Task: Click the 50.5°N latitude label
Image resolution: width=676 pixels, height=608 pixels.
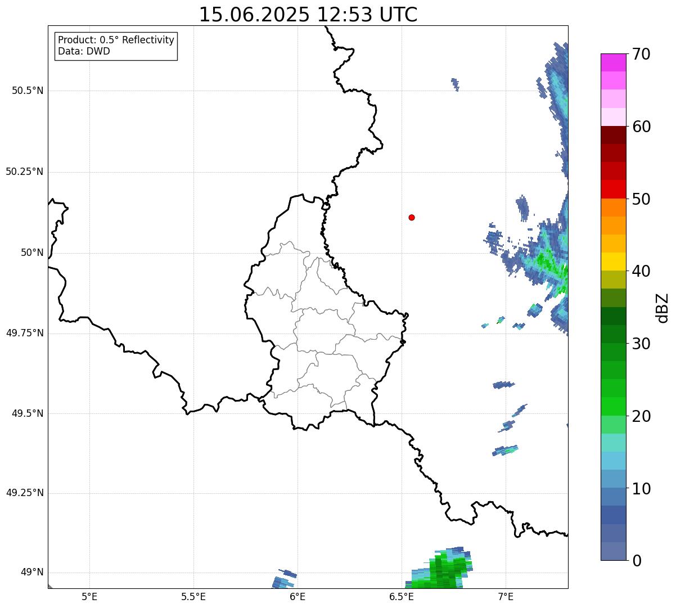Action: click(28, 91)
